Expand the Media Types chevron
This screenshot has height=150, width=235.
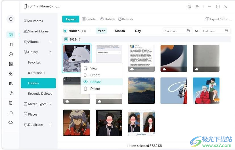(51, 104)
